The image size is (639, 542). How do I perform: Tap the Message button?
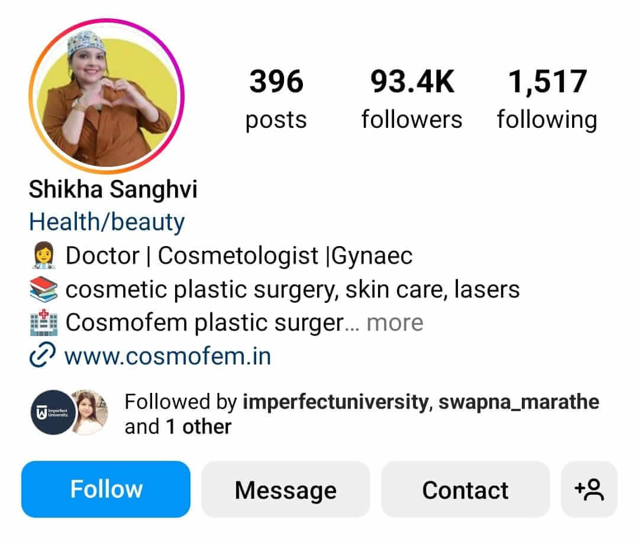coord(286,489)
